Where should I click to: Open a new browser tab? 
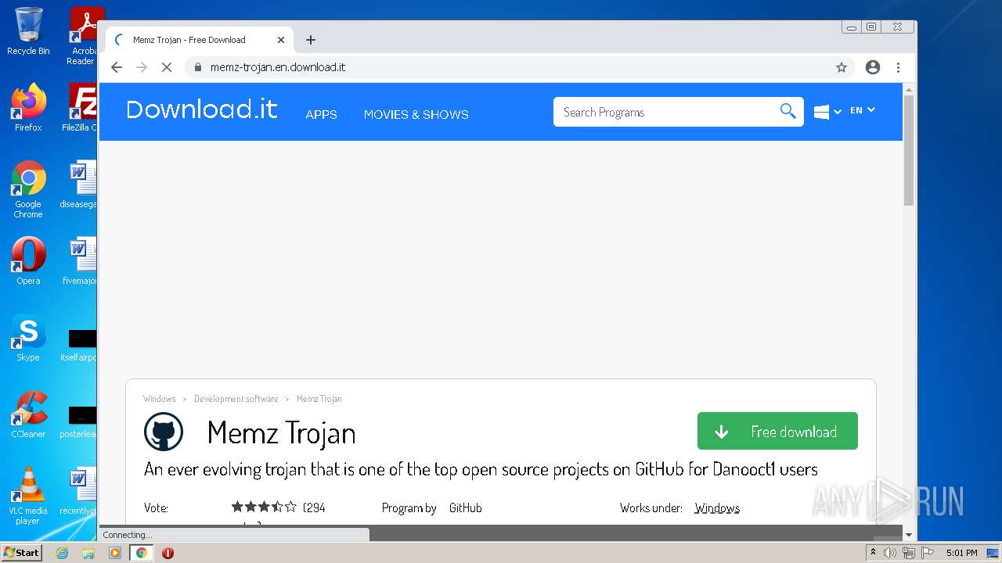(x=311, y=40)
